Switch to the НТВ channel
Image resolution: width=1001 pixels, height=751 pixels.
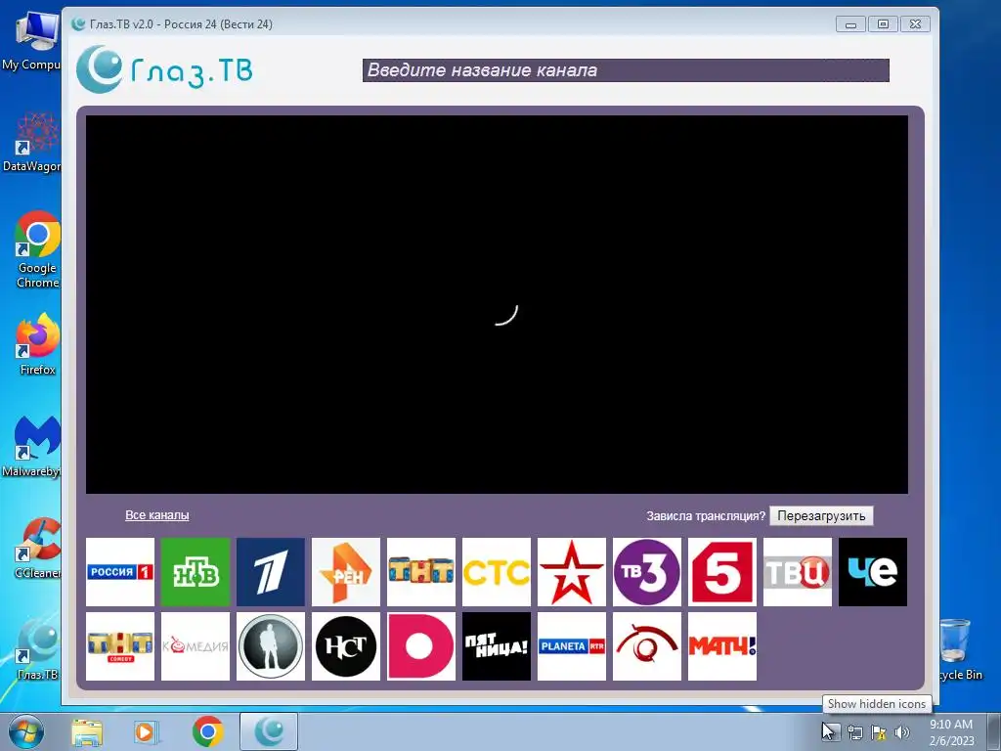[196, 571]
